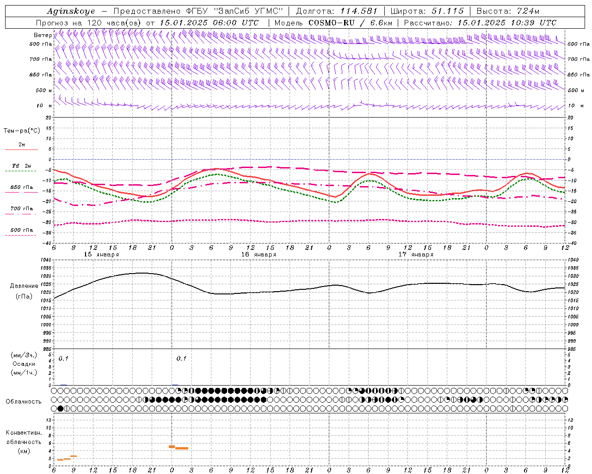592x474 pixels.
Task: Select the highest orange convective cloud bar
Action: point(172,447)
